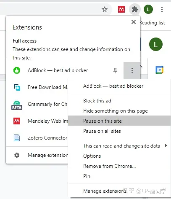171x199 pixels.
Task: Click the bookmark star icon
Action: [105, 10]
